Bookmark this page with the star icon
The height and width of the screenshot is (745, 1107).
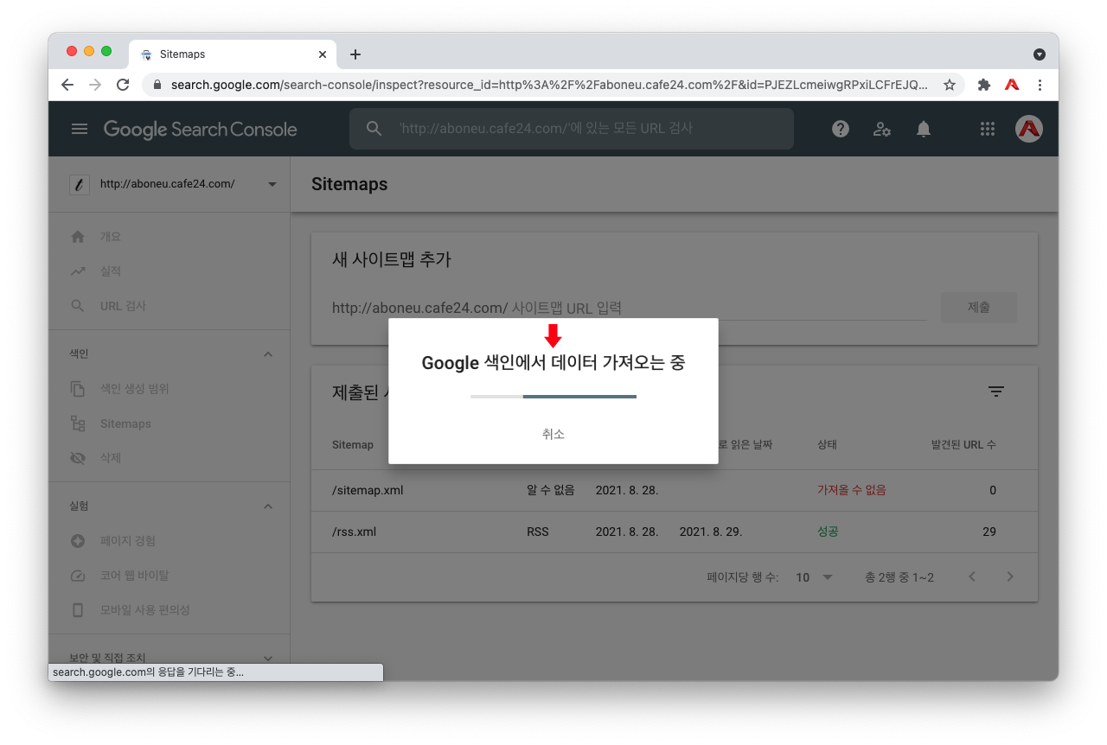pyautogui.click(x=950, y=85)
